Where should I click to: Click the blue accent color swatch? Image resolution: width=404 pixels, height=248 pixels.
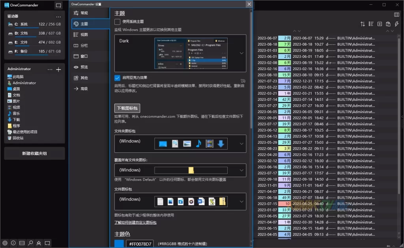tap(119, 244)
